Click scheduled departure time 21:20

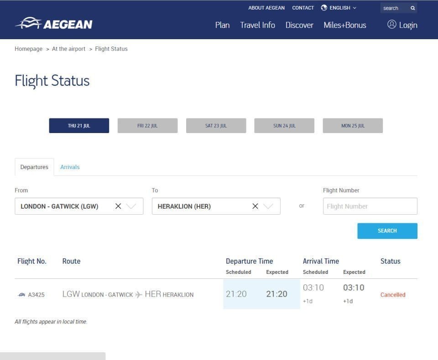coord(236,294)
